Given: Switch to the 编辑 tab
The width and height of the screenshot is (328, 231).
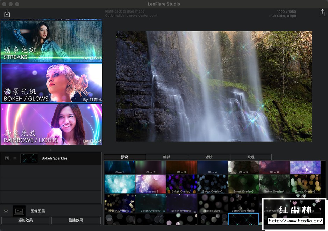Looking at the screenshot, I should click(167, 157).
